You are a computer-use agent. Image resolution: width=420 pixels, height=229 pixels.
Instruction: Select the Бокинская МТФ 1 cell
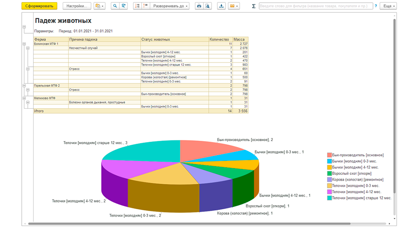[51, 44]
